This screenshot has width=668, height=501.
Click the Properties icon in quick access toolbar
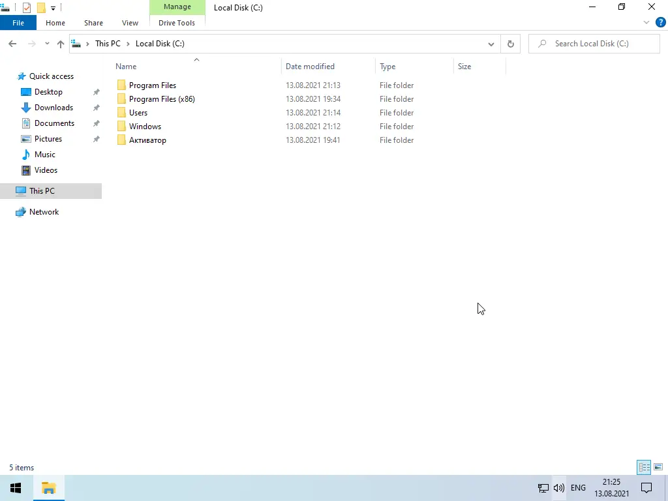click(26, 8)
